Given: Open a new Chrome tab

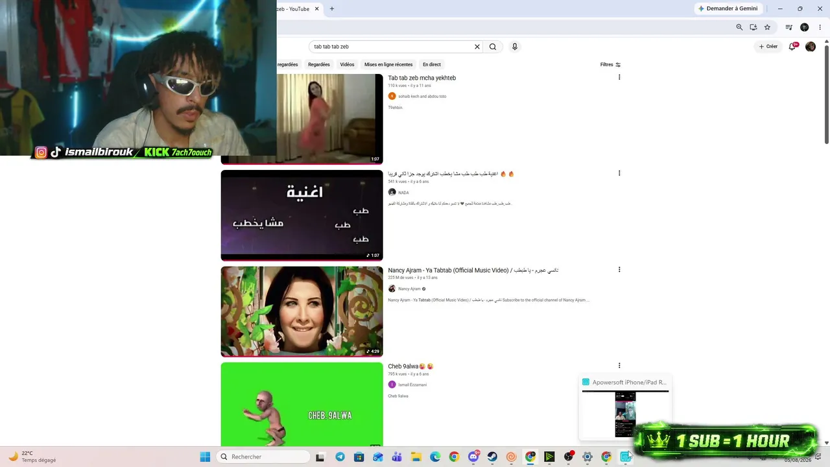Looking at the screenshot, I should (x=332, y=8).
